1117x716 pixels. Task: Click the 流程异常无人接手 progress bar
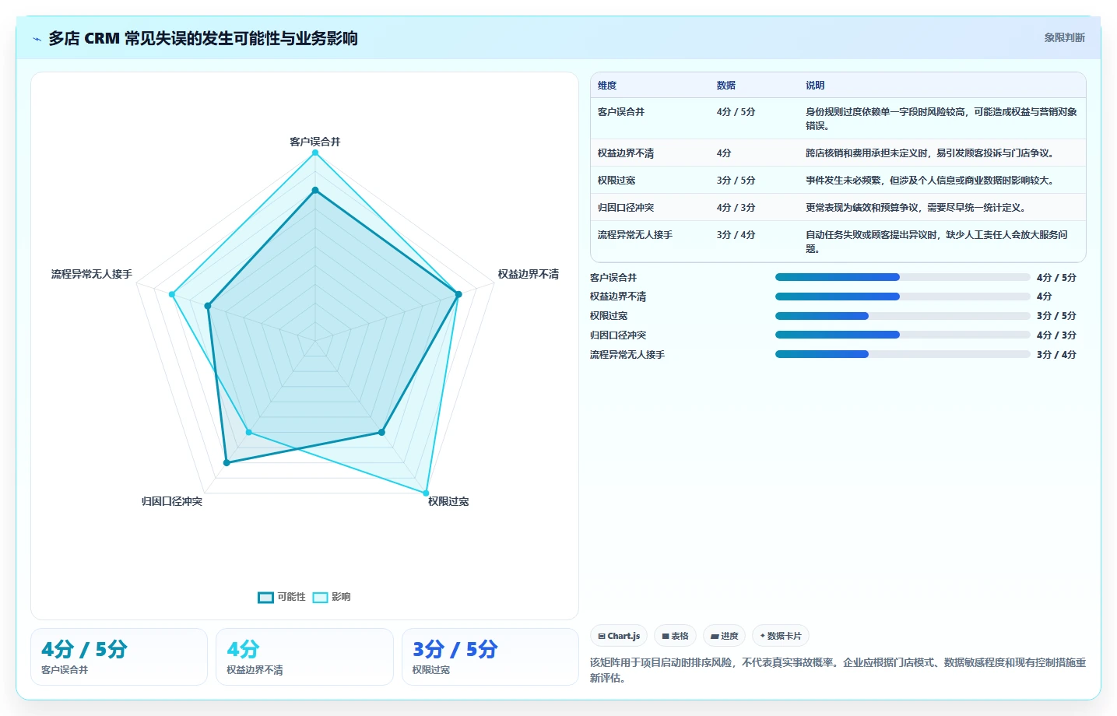902,354
